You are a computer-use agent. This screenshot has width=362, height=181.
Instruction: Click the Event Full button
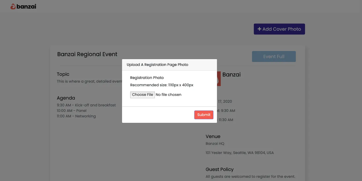point(274,57)
